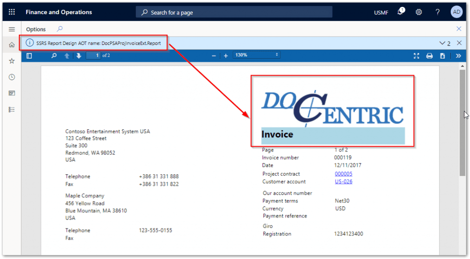Click the scrollbar up arrow
The image size is (470, 259).
tap(463, 66)
